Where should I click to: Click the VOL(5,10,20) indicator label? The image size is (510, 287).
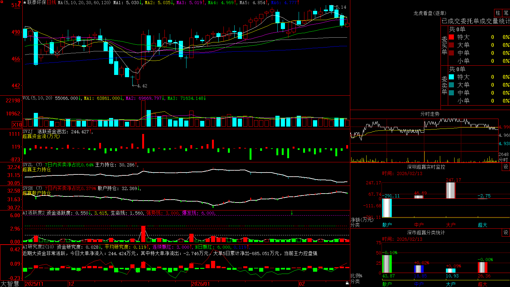point(37,98)
